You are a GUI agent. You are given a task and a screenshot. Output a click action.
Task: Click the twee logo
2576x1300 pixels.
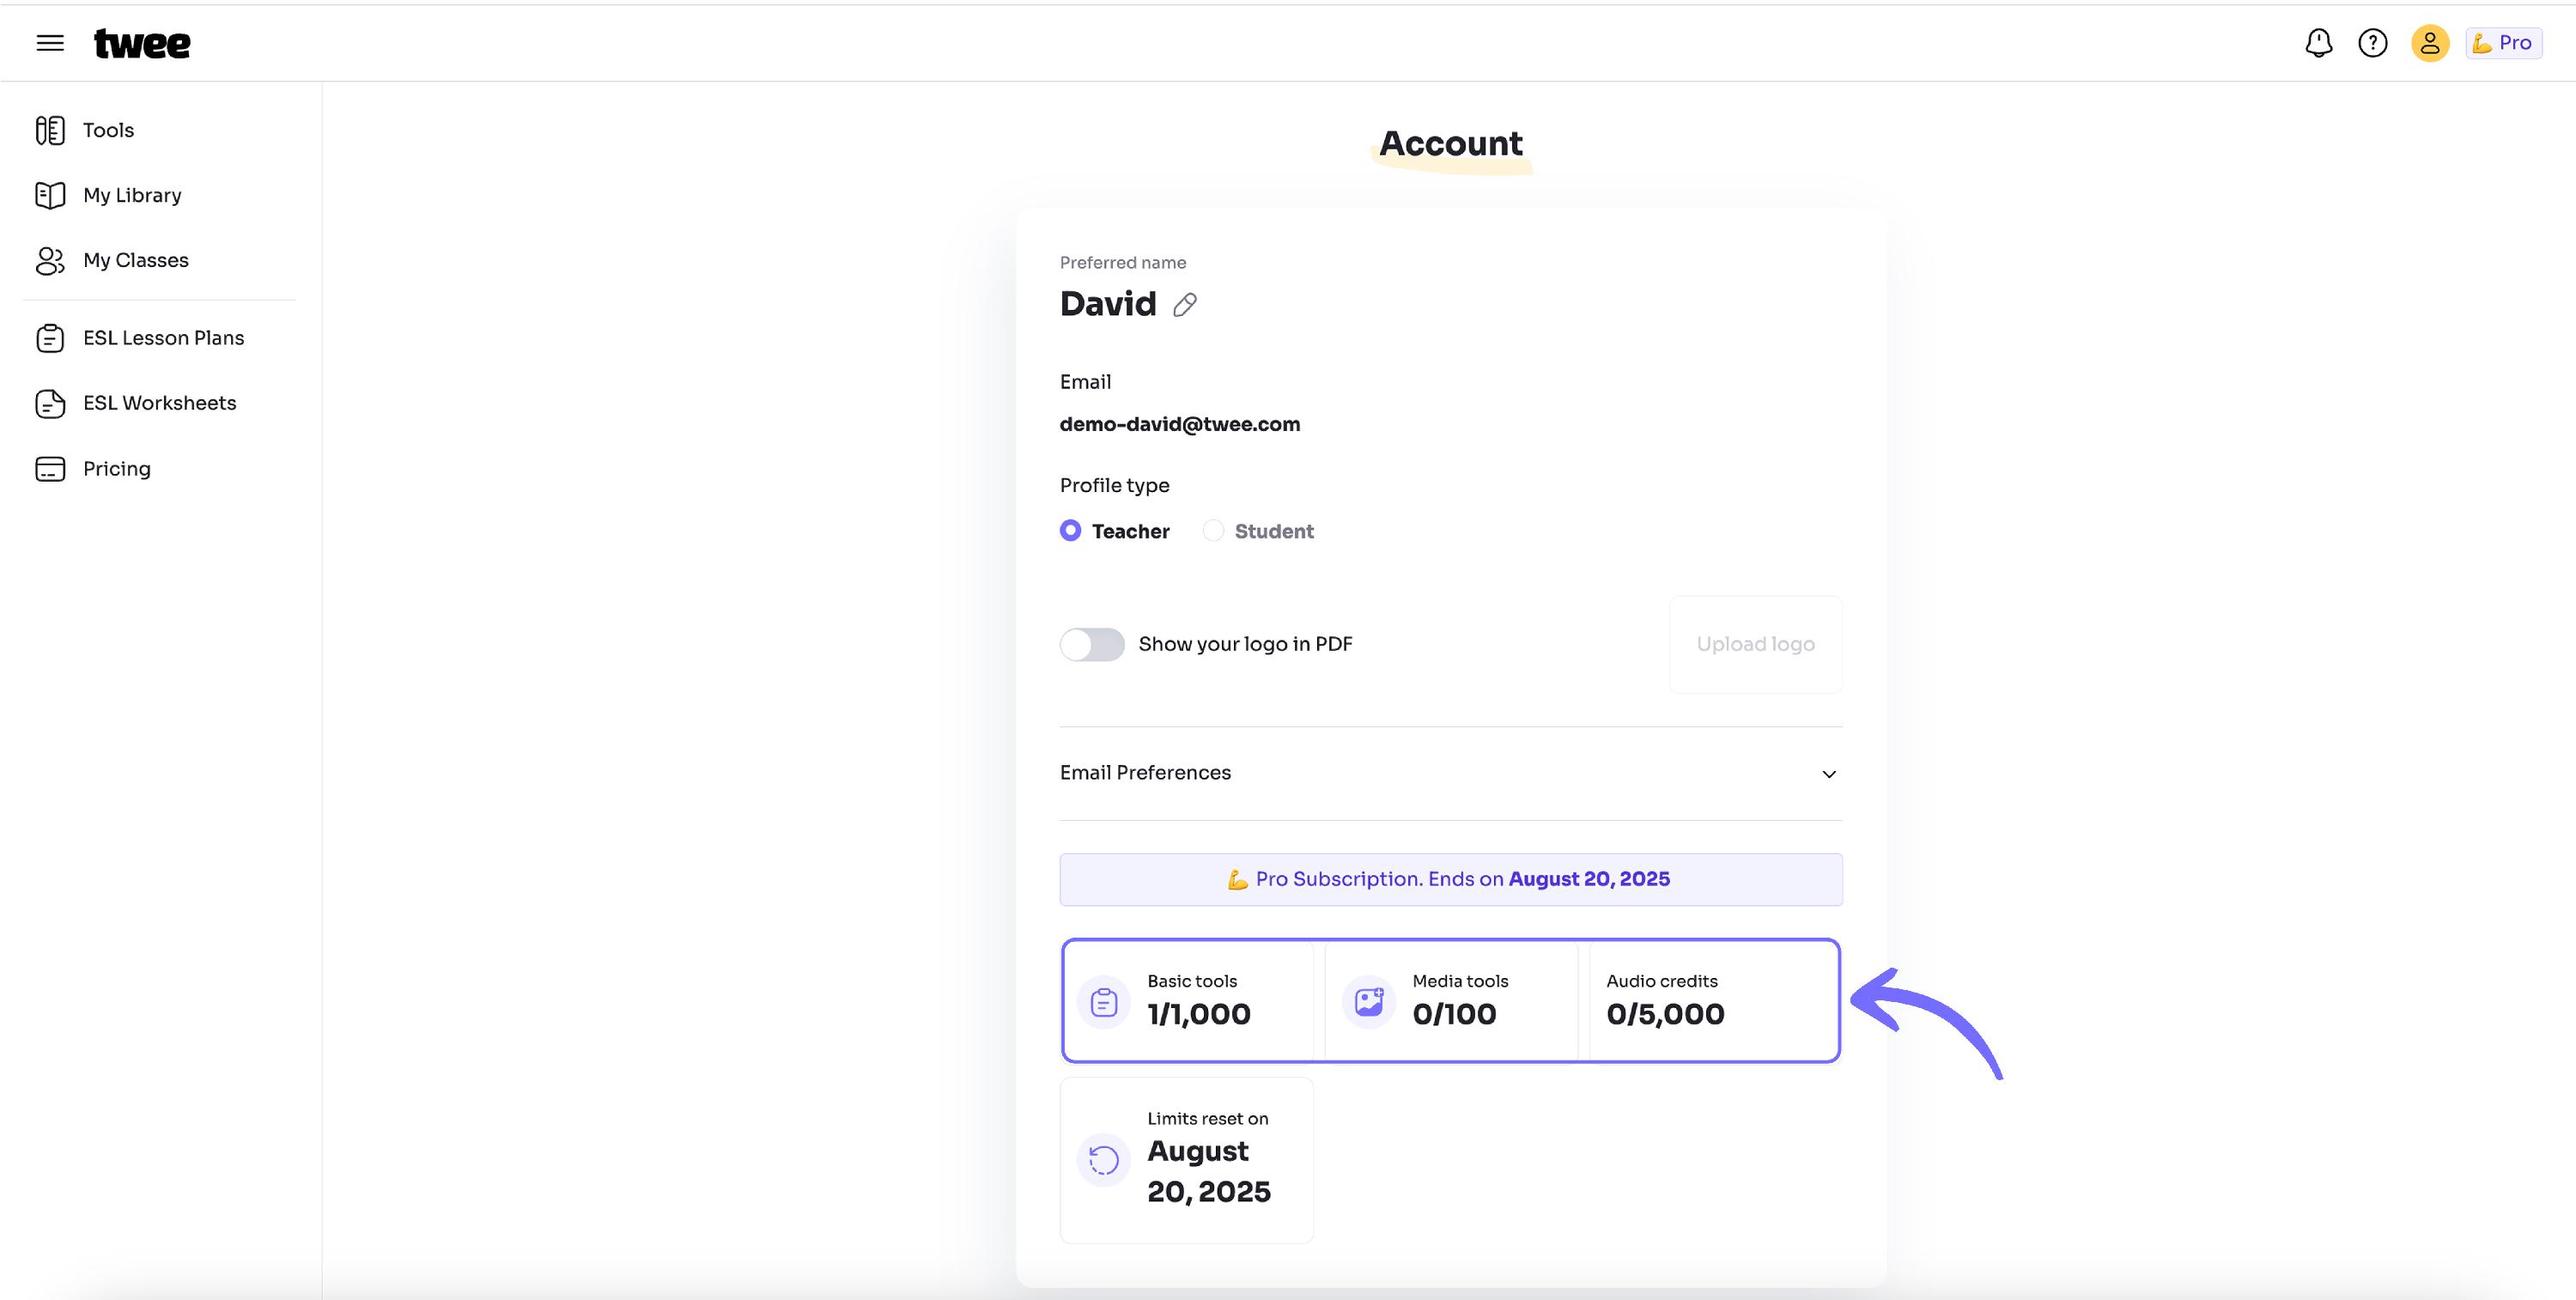142,43
